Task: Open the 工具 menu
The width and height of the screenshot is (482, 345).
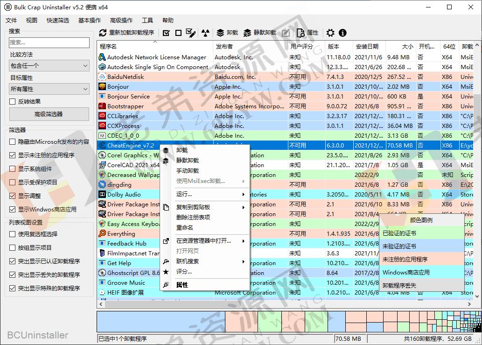Action: (x=147, y=20)
